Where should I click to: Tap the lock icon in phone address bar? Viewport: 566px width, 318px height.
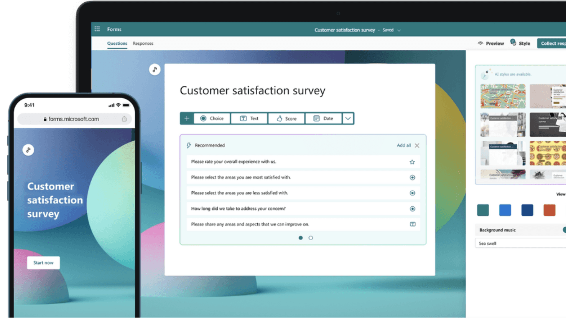pos(45,119)
